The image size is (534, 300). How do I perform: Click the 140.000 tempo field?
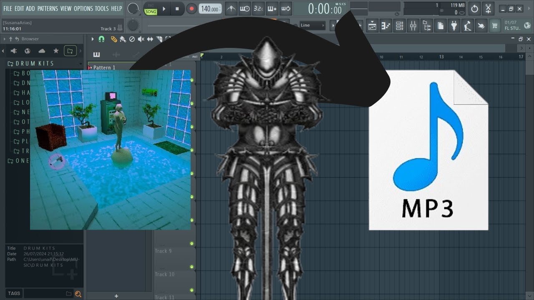[210, 9]
